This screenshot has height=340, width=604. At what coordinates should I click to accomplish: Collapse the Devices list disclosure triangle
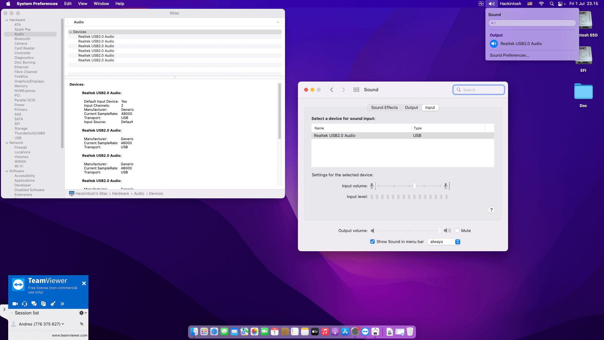[71, 32]
